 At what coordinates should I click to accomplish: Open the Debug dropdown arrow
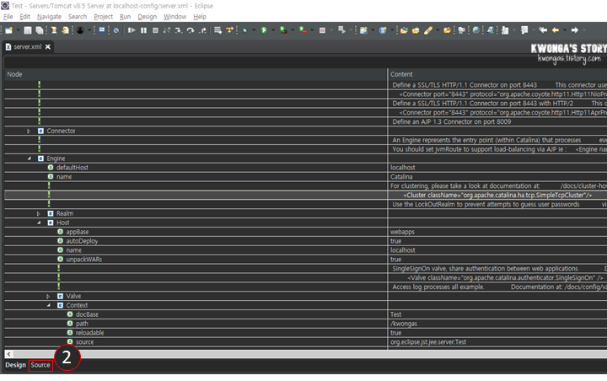coord(254,30)
